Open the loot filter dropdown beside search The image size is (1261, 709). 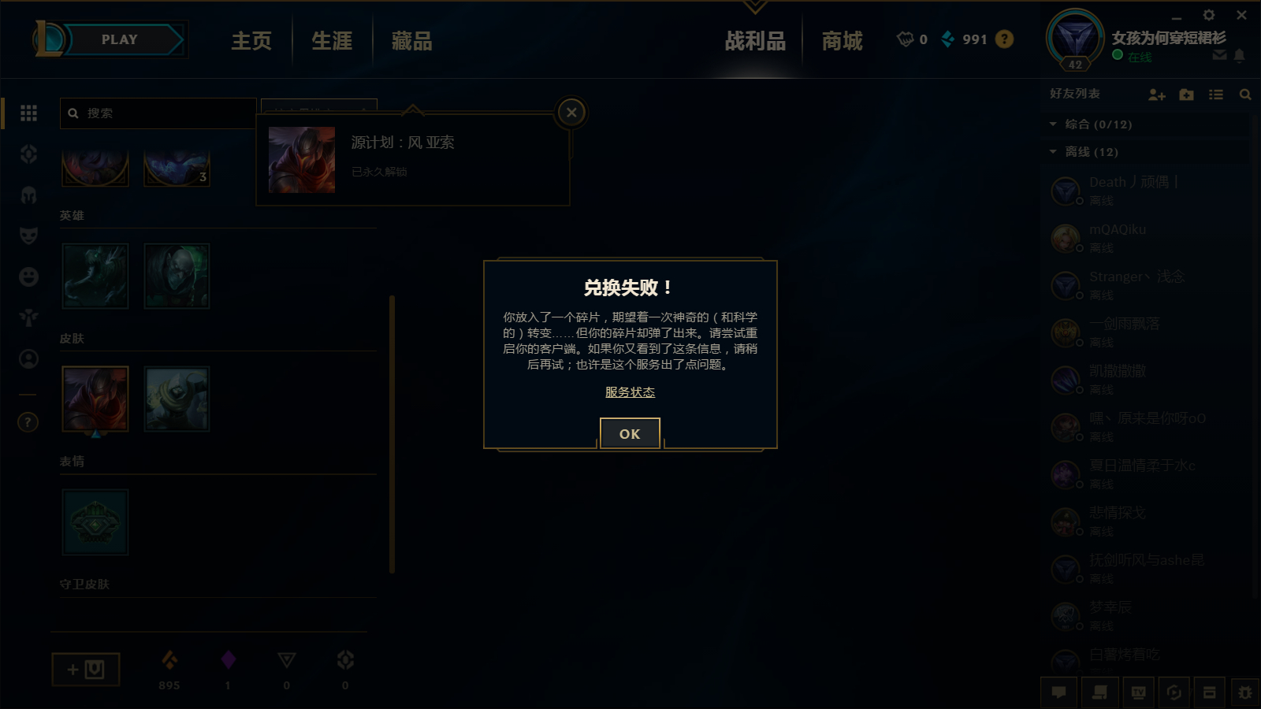pos(319,106)
